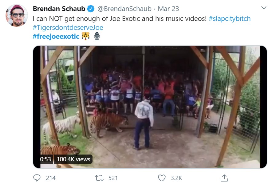The width and height of the screenshot is (272, 185).
Task: Open the #slapcitybitch hashtag
Action: (230, 18)
